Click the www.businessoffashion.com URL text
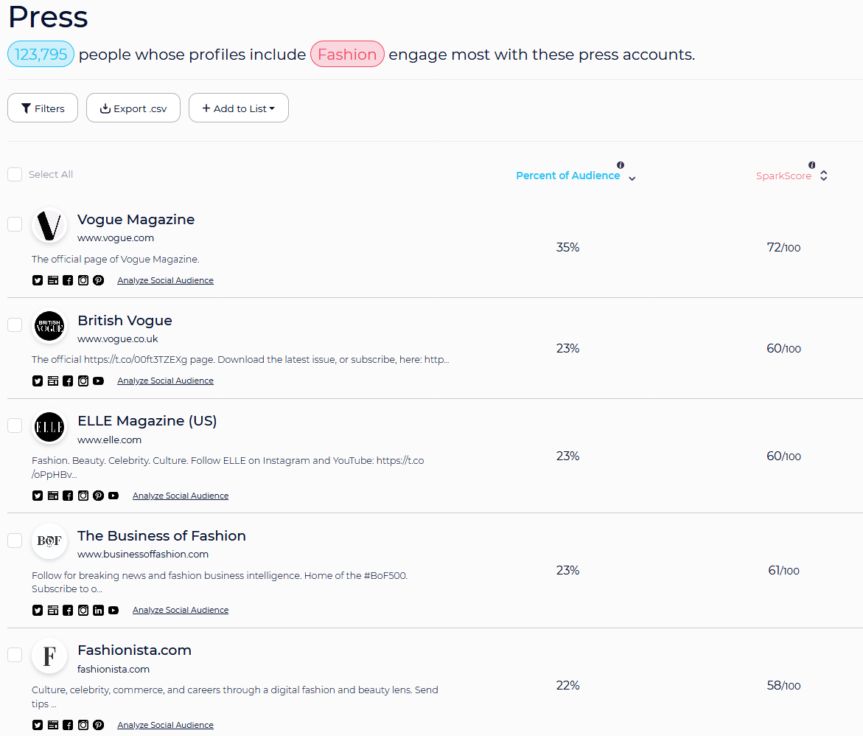The width and height of the screenshot is (863, 736). [143, 554]
